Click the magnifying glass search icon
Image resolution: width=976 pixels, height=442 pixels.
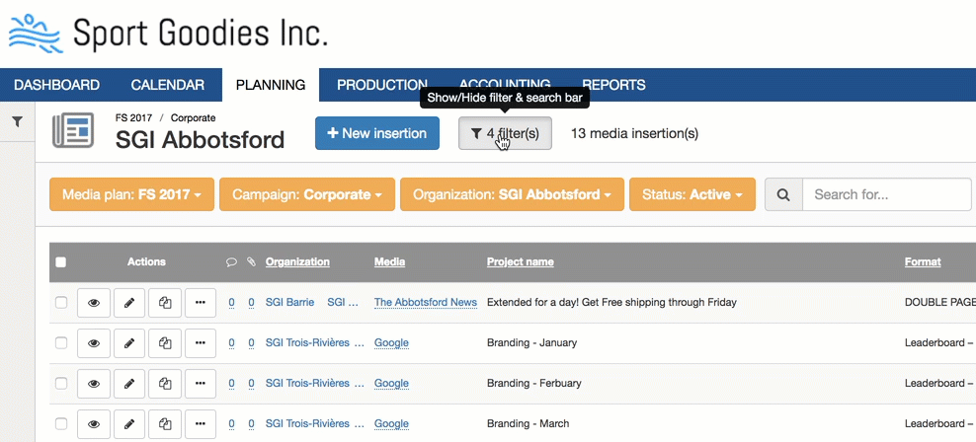click(783, 194)
